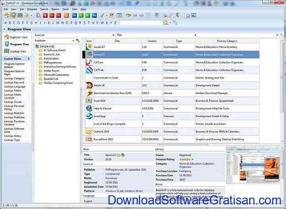Sort by the Version column header
286x209 pixels.
[152, 41]
